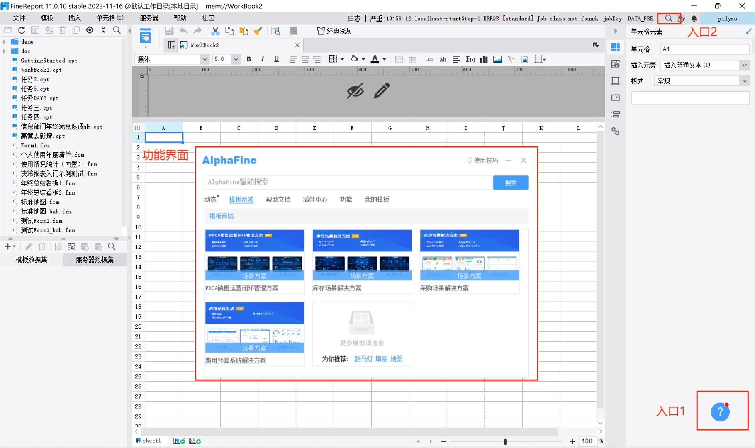Image resolution: width=755 pixels, height=448 pixels.
Task: Switch to 我的模板 tab in AlphaFine
Action: tap(377, 200)
